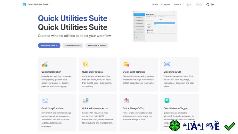
Task: Click the Quick WindowInspector icon
Action: [x=85, y=101]
